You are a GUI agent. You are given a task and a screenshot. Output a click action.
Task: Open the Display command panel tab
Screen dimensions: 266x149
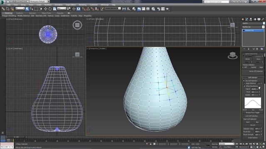pyautogui.click(x=259, y=19)
